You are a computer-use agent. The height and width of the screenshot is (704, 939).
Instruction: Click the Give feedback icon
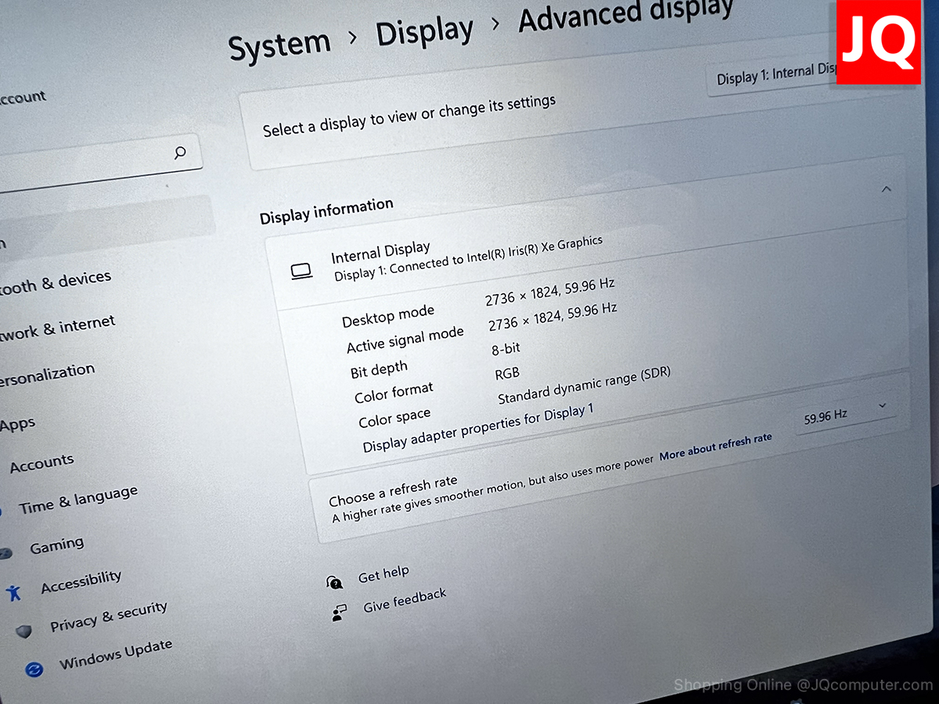[339, 613]
